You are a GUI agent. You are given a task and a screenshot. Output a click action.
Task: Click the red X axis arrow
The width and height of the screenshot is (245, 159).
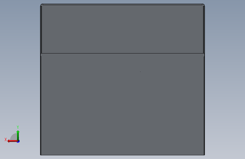(12, 141)
